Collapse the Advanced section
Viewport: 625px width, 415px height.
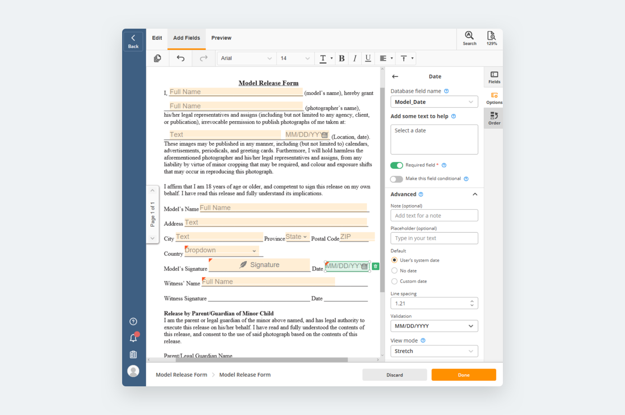pyautogui.click(x=475, y=195)
